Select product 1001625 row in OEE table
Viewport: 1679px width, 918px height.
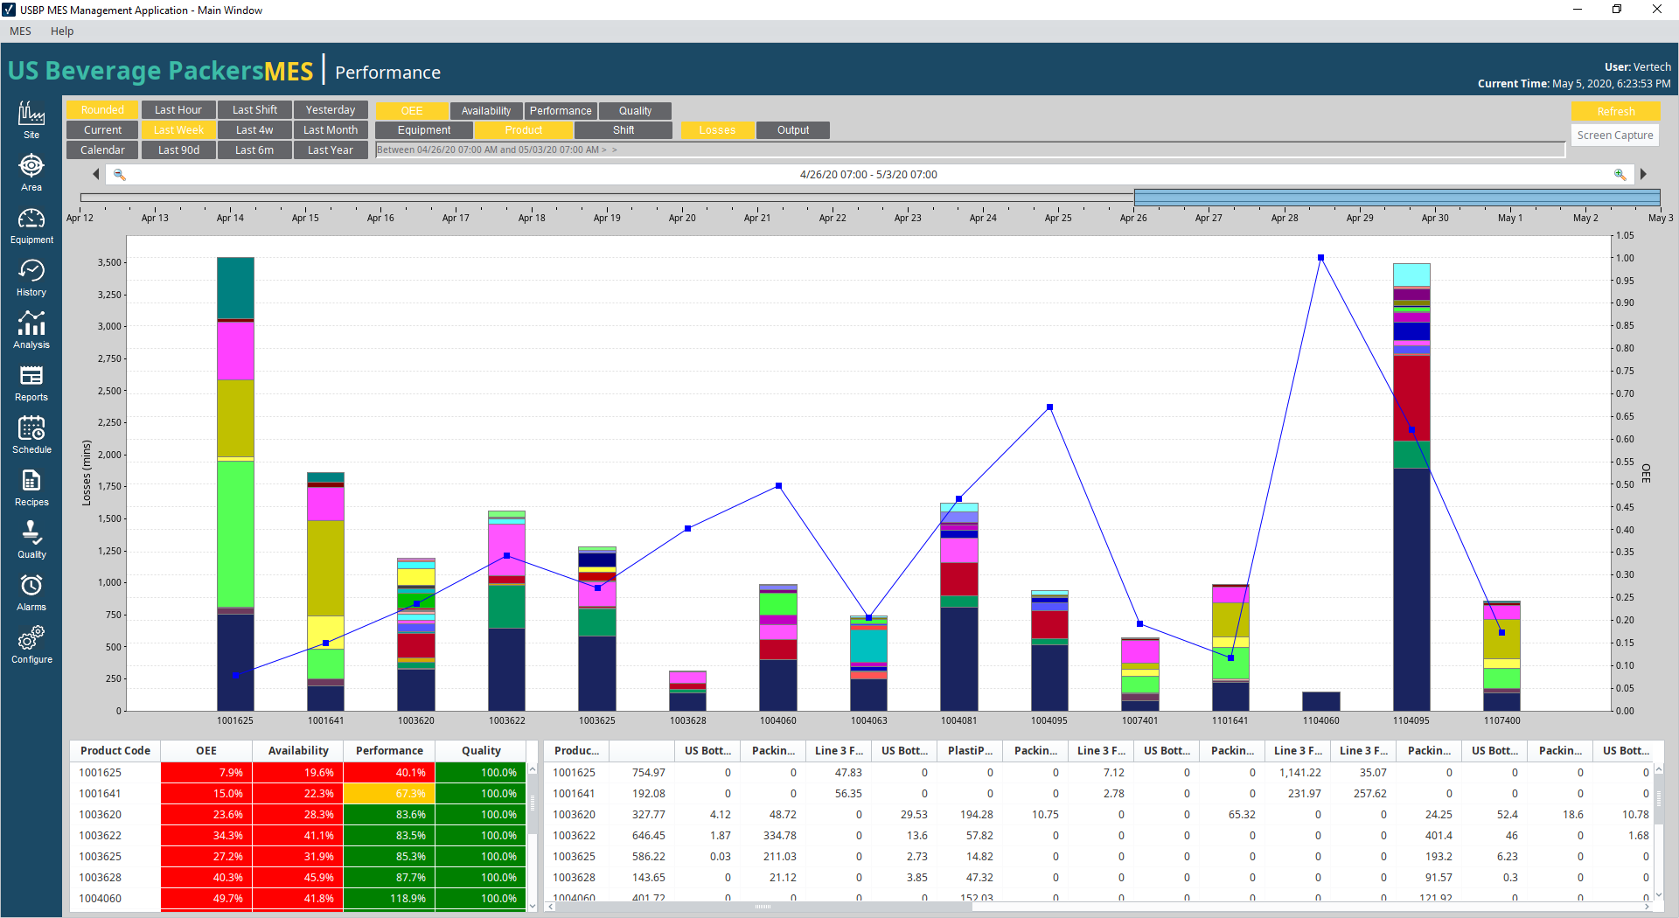tap(298, 773)
